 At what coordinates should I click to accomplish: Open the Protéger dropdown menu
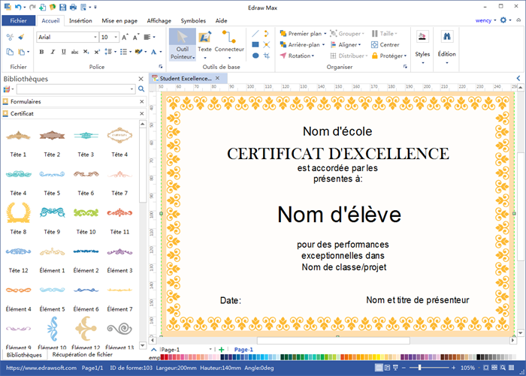[x=405, y=56]
